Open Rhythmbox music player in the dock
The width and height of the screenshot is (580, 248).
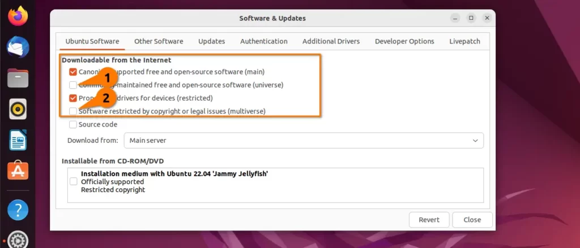18,109
